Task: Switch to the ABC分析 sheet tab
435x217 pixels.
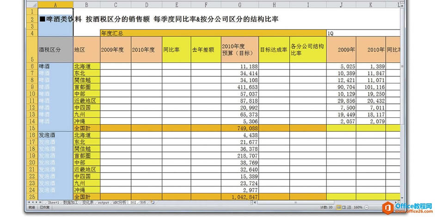Action: pos(120,203)
